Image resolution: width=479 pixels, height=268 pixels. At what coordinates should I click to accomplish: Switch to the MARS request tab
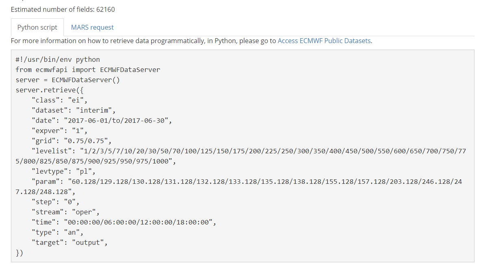[x=92, y=27]
